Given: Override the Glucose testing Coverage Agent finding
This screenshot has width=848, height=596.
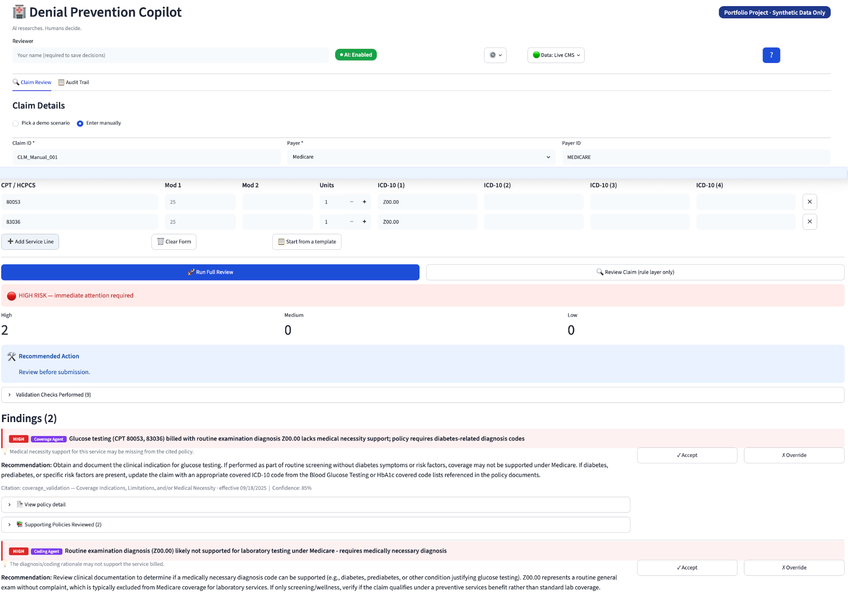Looking at the screenshot, I should click(794, 455).
